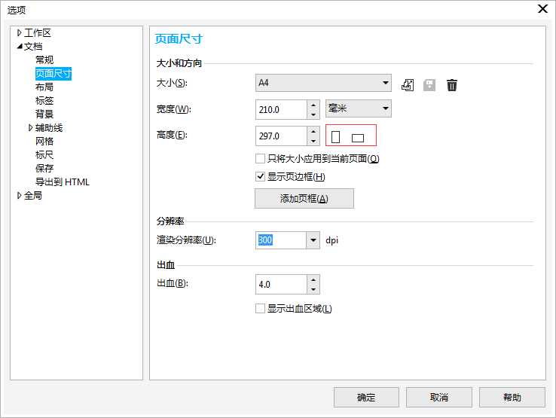Toggle 只将大小应用到当前页面 checkbox
Image resolution: width=556 pixels, height=418 pixels.
pyautogui.click(x=261, y=159)
